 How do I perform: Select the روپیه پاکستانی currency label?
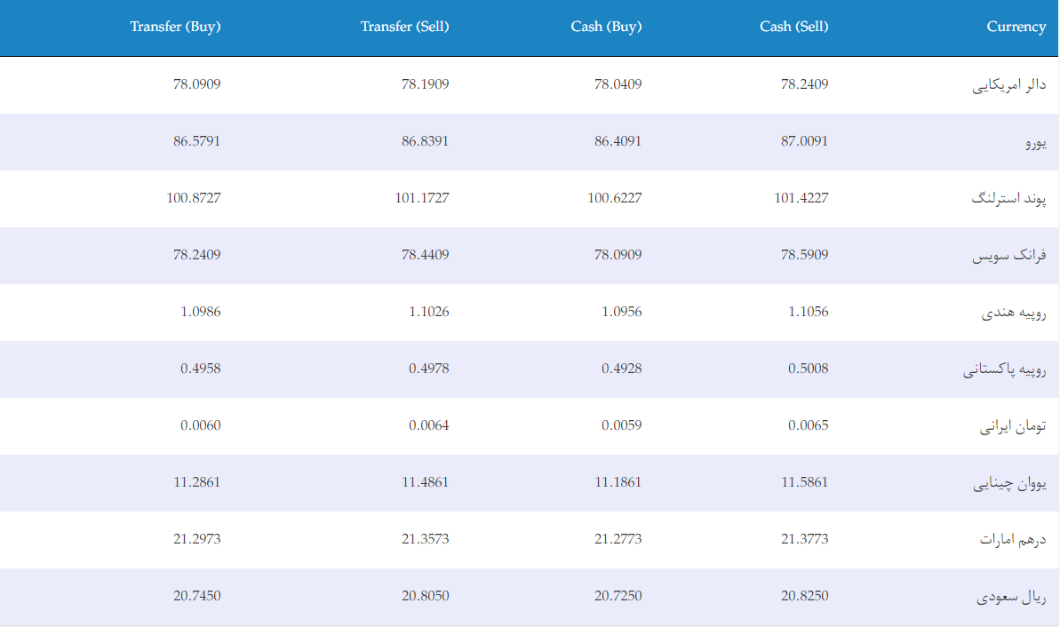[x=1004, y=369]
